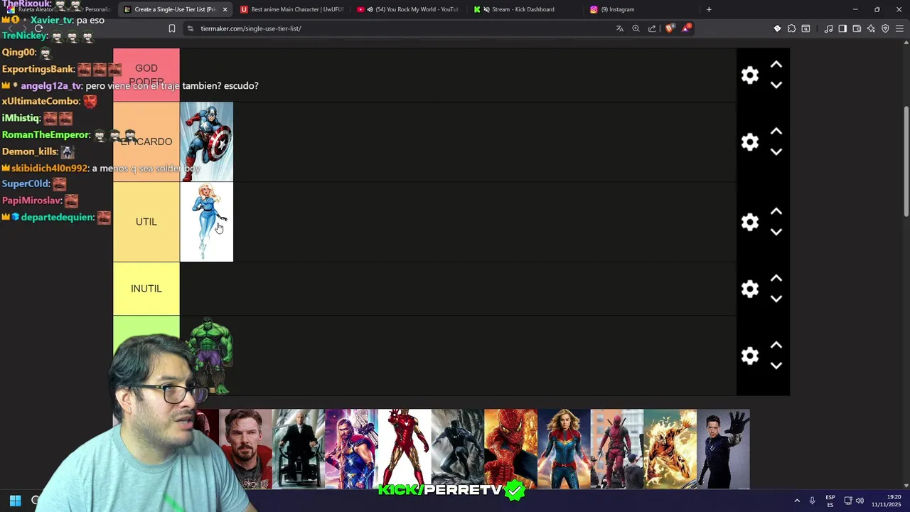Screen dimensions: 910x512
Task: Close the Create a Single-Use Tier List tab
Action: coord(225,9)
